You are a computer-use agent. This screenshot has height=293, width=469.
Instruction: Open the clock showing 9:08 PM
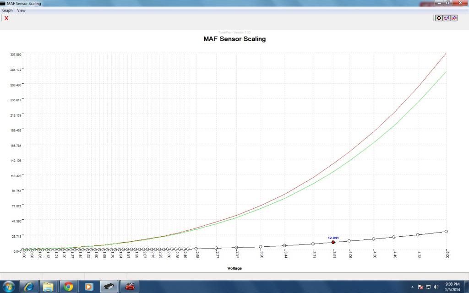point(453,287)
